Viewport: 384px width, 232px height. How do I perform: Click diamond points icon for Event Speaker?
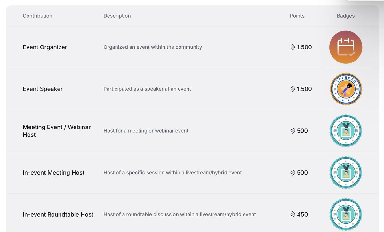(292, 89)
